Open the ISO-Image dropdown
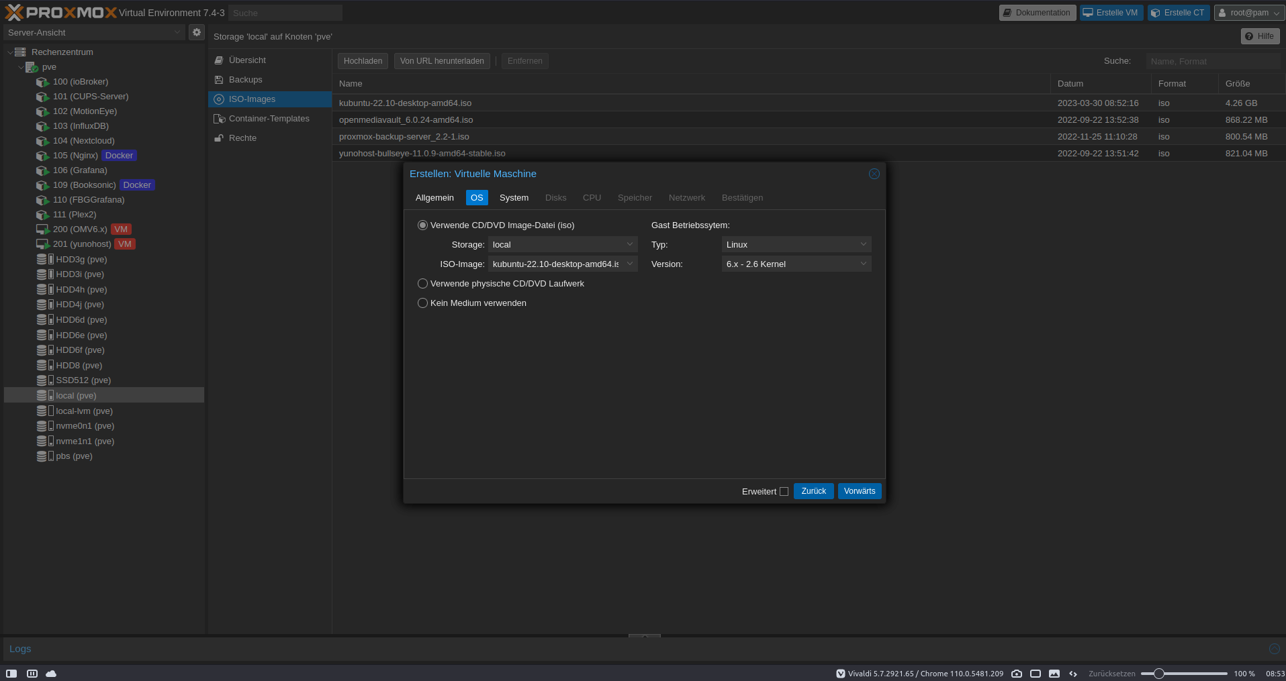This screenshot has width=1286, height=681. coord(630,264)
